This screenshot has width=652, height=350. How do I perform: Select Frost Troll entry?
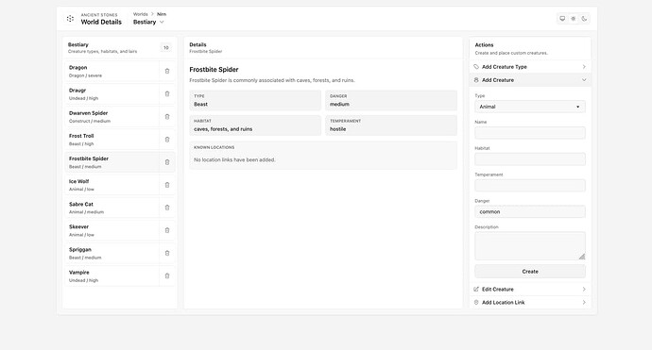click(x=112, y=140)
